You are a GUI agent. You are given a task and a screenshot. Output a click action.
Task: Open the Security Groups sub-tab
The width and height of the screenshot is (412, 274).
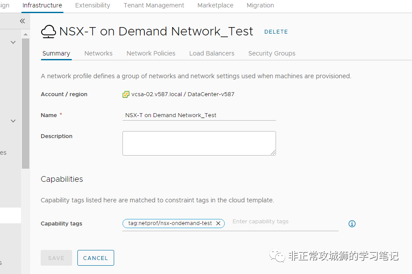[272, 54]
